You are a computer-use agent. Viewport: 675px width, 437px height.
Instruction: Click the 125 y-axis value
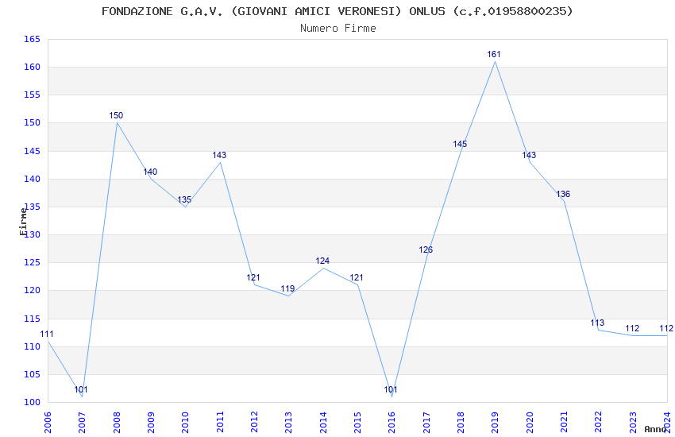tap(32, 262)
